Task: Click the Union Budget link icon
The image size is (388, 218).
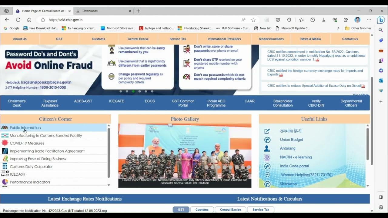Action: pyautogui.click(x=267, y=140)
